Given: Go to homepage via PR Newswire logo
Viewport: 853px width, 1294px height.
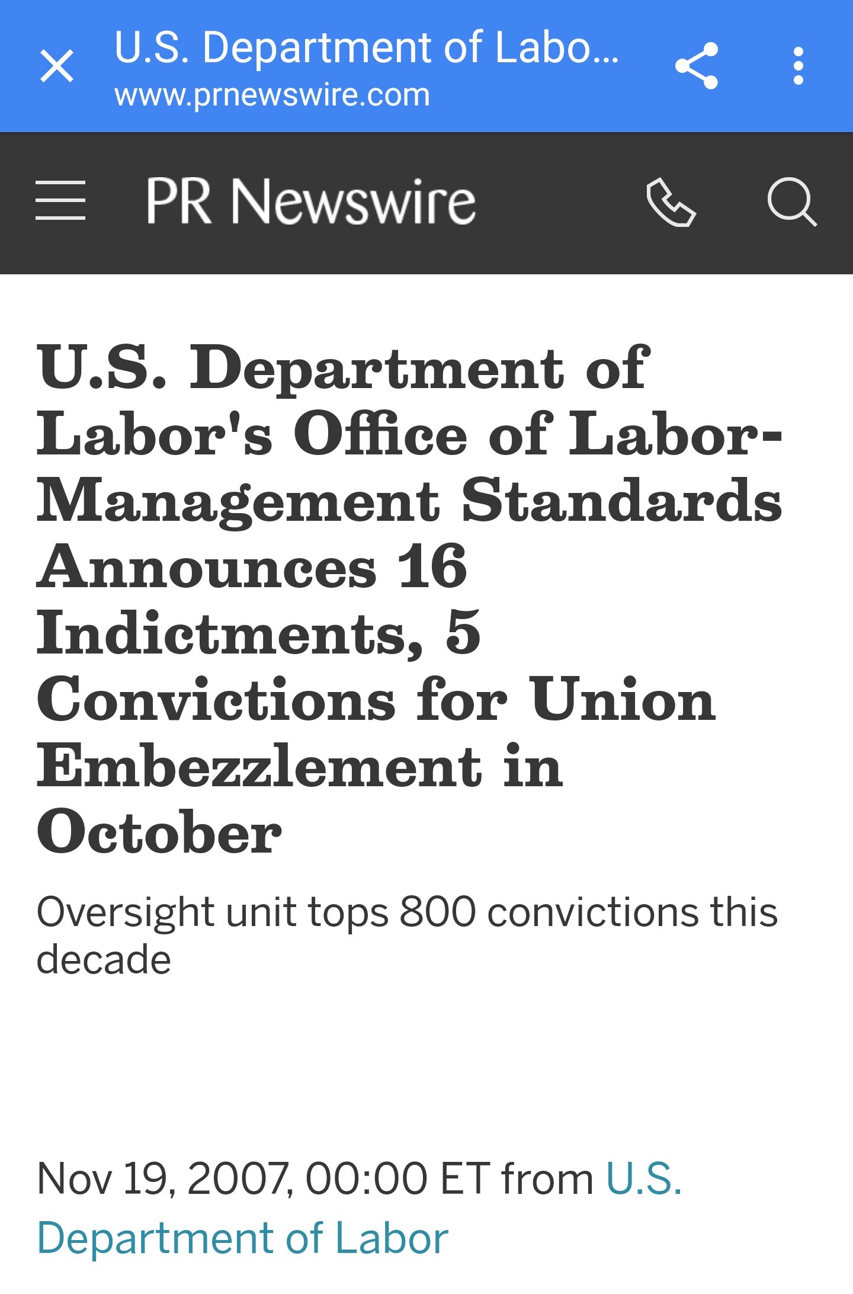Looking at the screenshot, I should coord(311,201).
